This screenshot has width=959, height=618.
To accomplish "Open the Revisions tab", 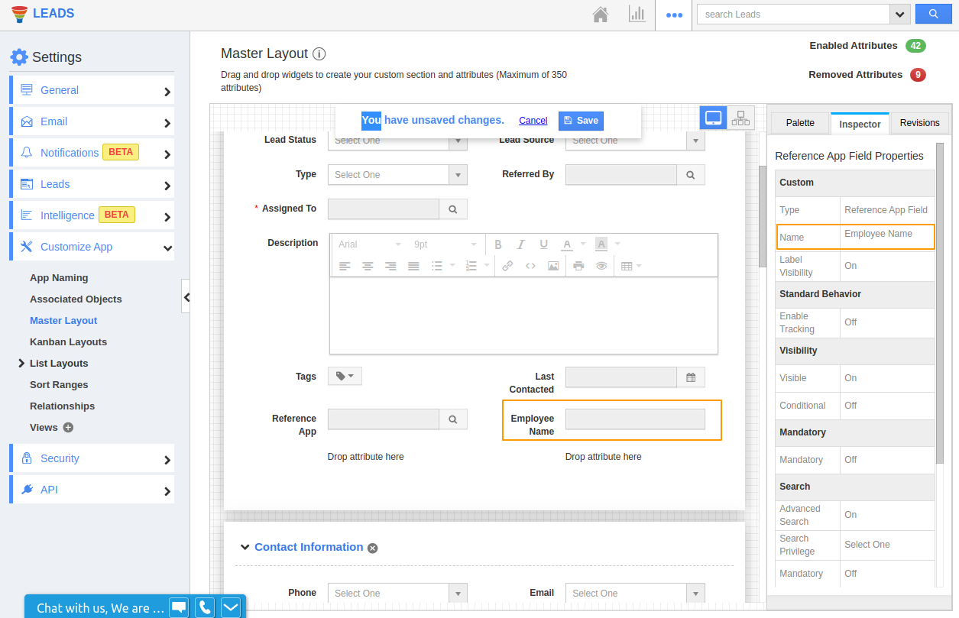I will [919, 123].
